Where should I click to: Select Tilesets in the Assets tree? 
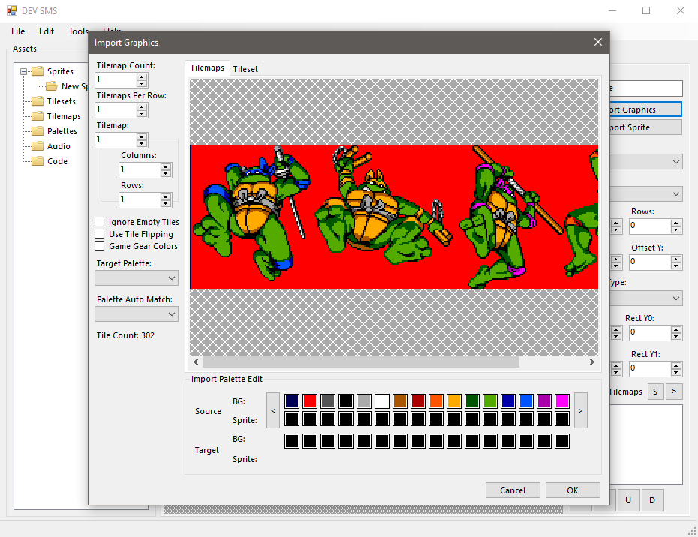pos(61,101)
